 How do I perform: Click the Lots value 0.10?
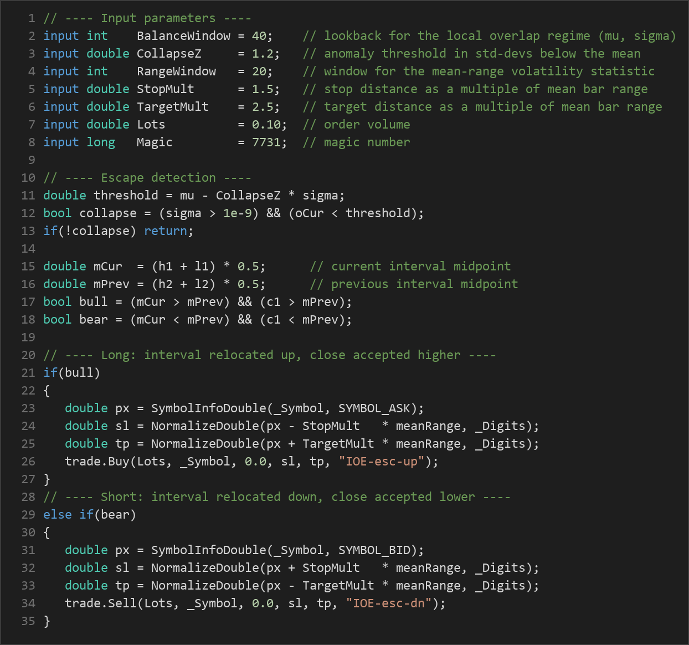point(266,125)
